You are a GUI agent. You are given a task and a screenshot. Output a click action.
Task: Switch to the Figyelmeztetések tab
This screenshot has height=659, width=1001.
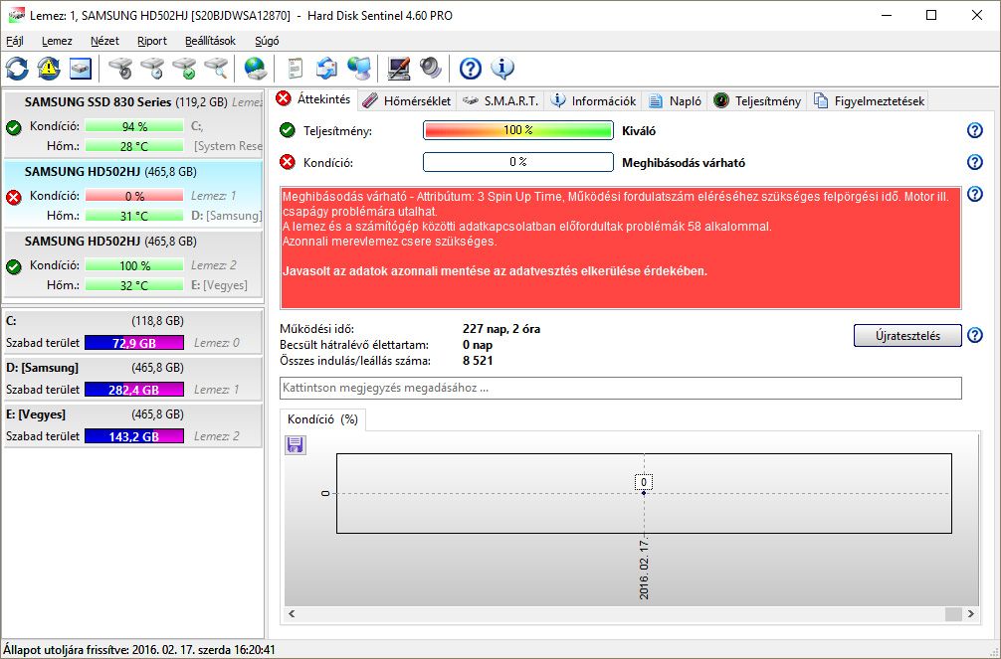(x=869, y=100)
